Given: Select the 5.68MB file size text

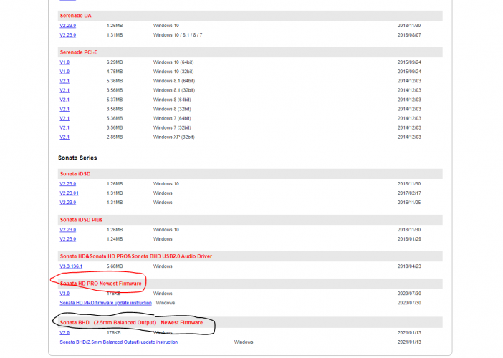Looking at the screenshot, I should coord(115,266).
